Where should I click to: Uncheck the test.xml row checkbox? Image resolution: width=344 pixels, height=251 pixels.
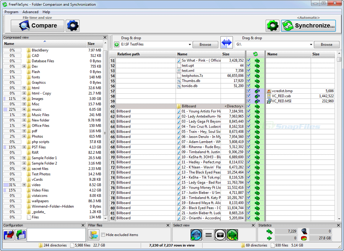248,70
